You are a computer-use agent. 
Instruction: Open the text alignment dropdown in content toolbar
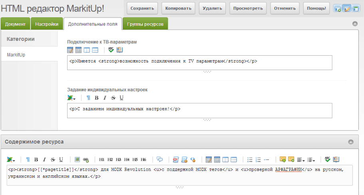(x=300, y=159)
